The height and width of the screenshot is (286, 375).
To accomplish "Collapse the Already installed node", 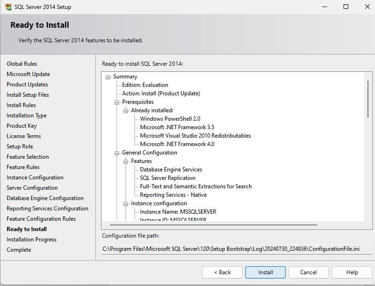I will (126, 110).
